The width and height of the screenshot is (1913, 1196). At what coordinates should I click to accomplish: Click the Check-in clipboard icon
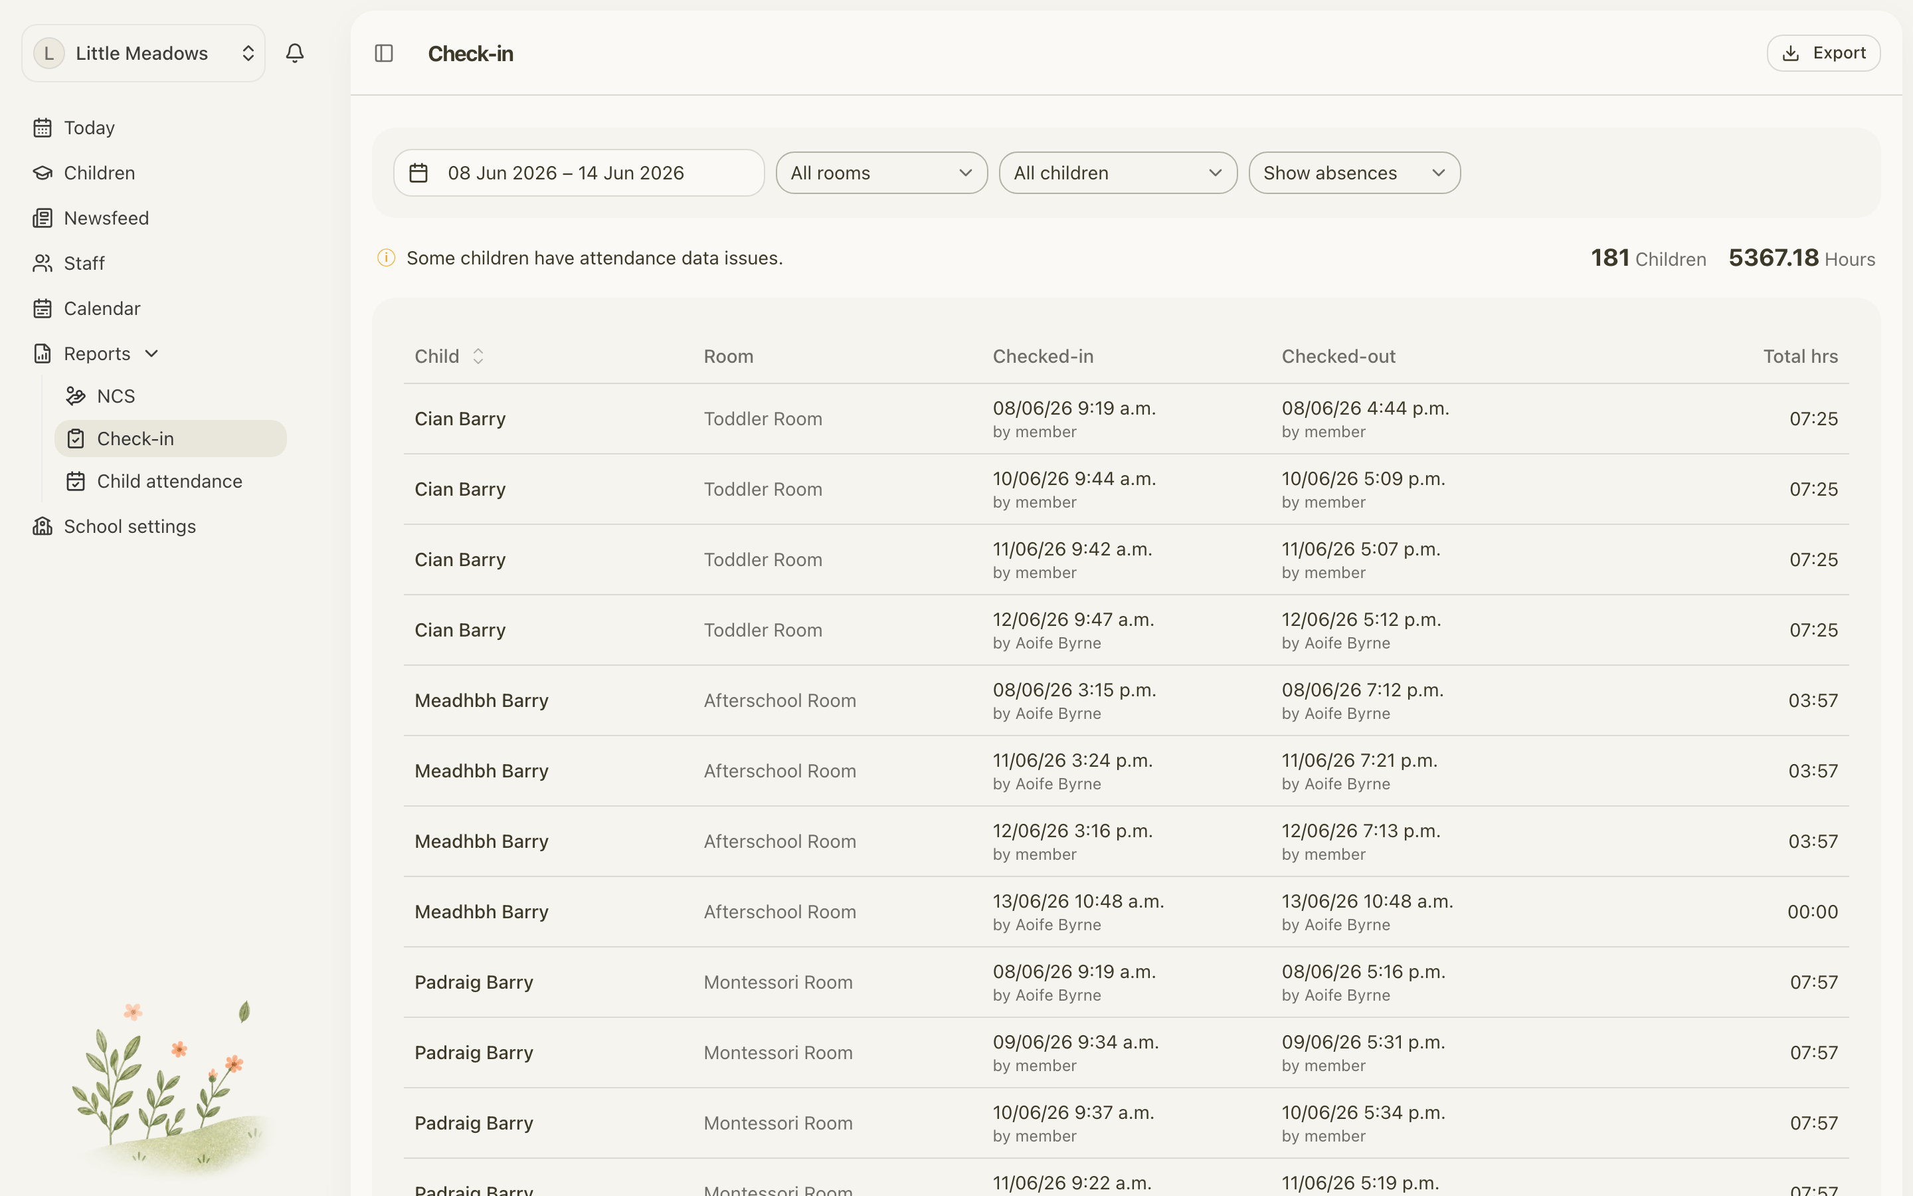[76, 439]
